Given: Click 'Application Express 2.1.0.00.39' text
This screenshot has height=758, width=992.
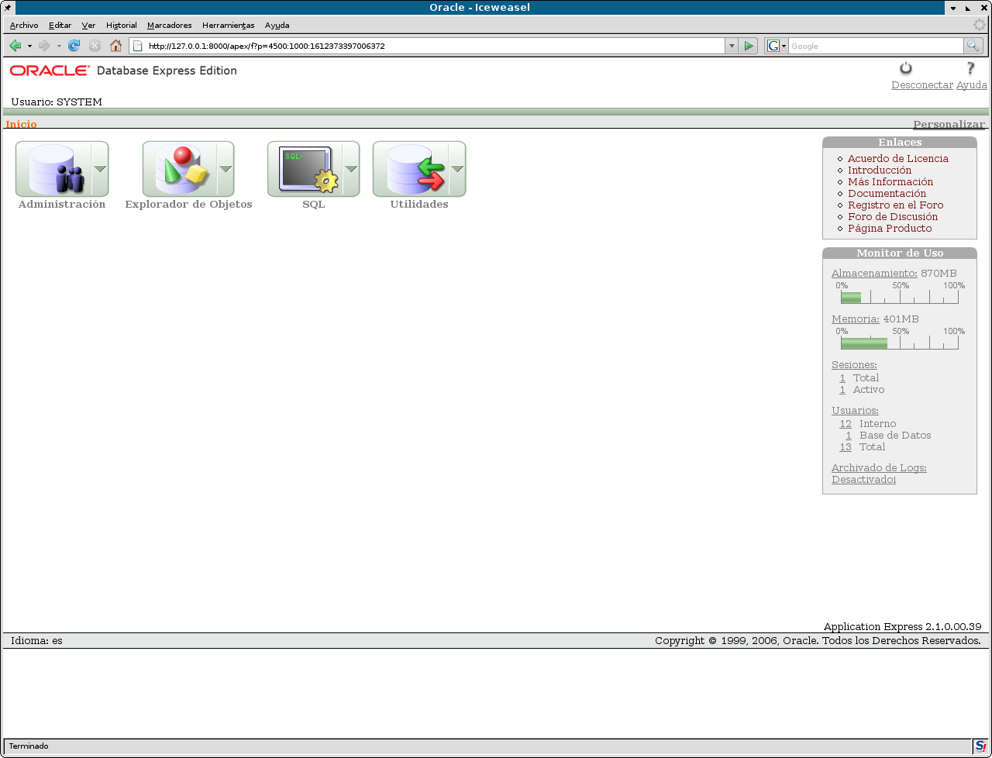Looking at the screenshot, I should pos(902,626).
